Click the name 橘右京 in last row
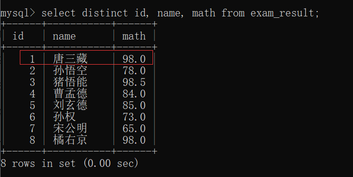 (70, 140)
